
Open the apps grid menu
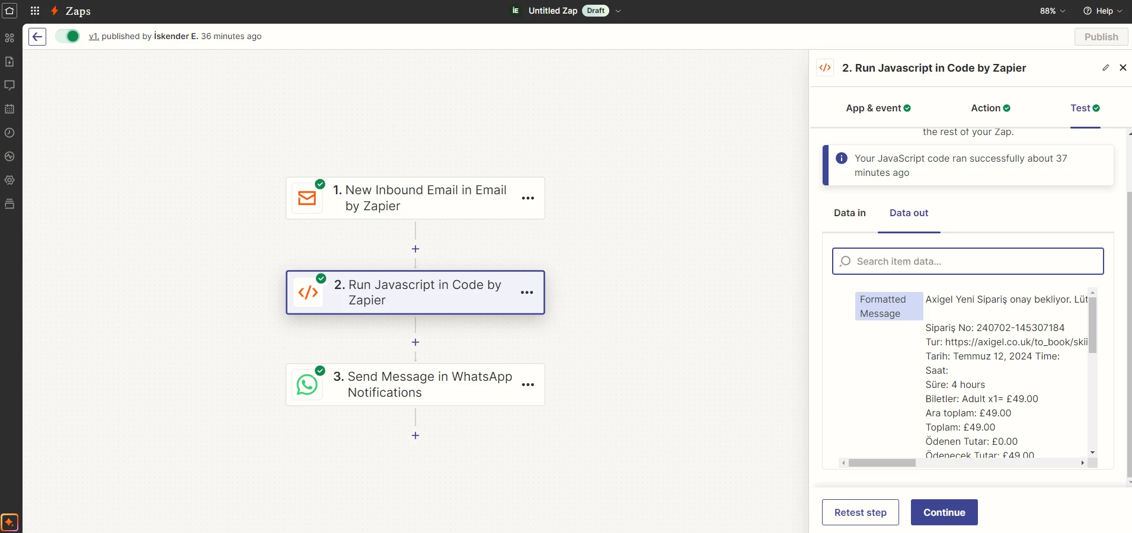pos(35,11)
